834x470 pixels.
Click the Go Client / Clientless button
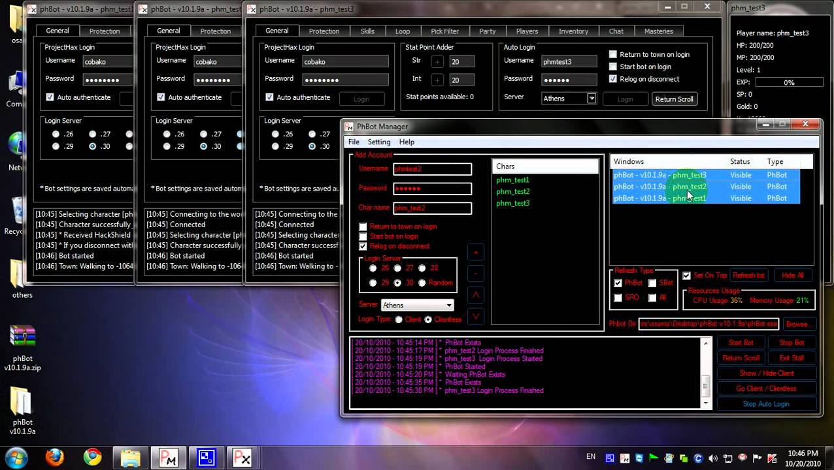coord(766,388)
